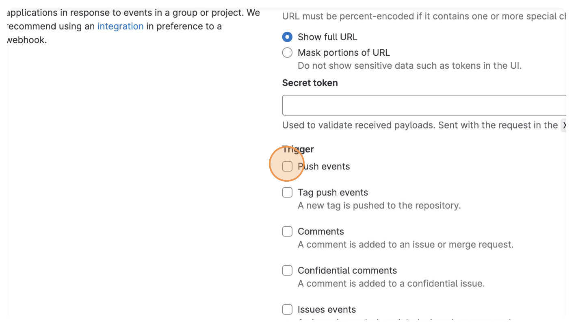
Task: Select the Show full URL option
Action: pyautogui.click(x=287, y=37)
